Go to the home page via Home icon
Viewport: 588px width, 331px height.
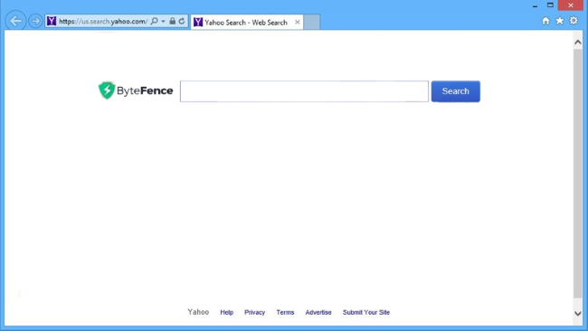pos(545,21)
